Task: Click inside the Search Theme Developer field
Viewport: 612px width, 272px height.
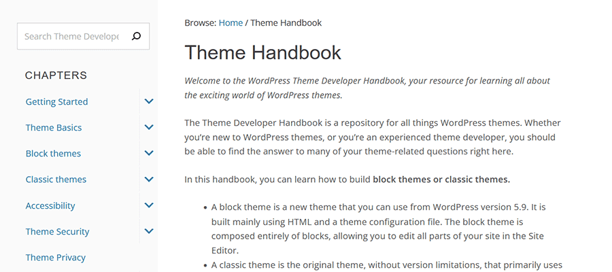Action: [71, 37]
